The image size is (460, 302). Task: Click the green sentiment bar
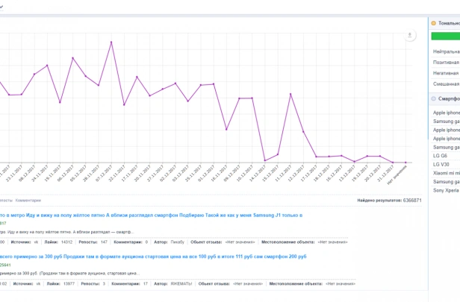click(445, 36)
